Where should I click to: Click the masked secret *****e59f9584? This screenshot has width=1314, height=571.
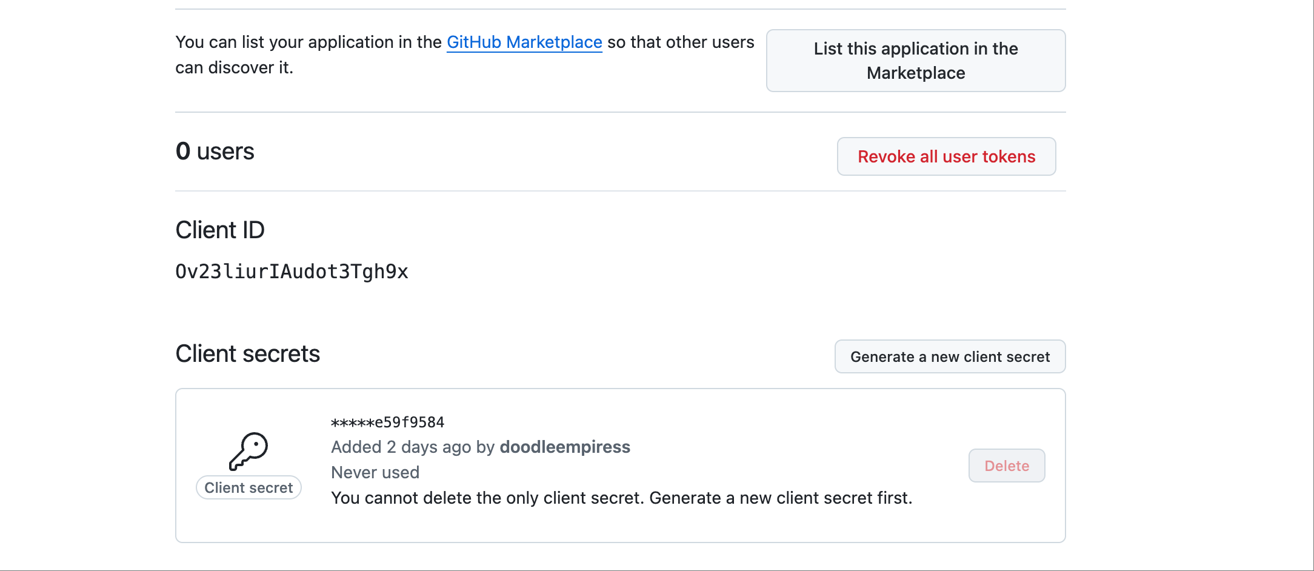coord(388,422)
